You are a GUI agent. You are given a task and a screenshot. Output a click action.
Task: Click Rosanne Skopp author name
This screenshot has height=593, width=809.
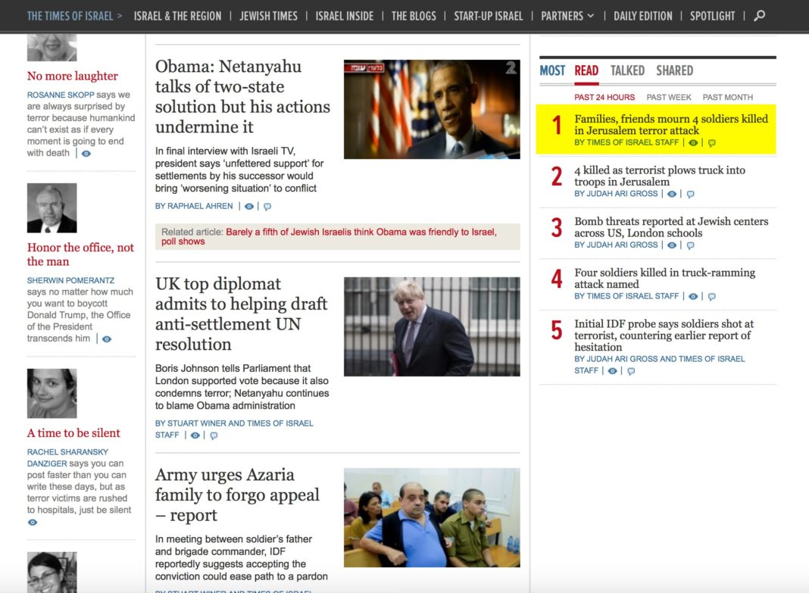click(x=61, y=95)
